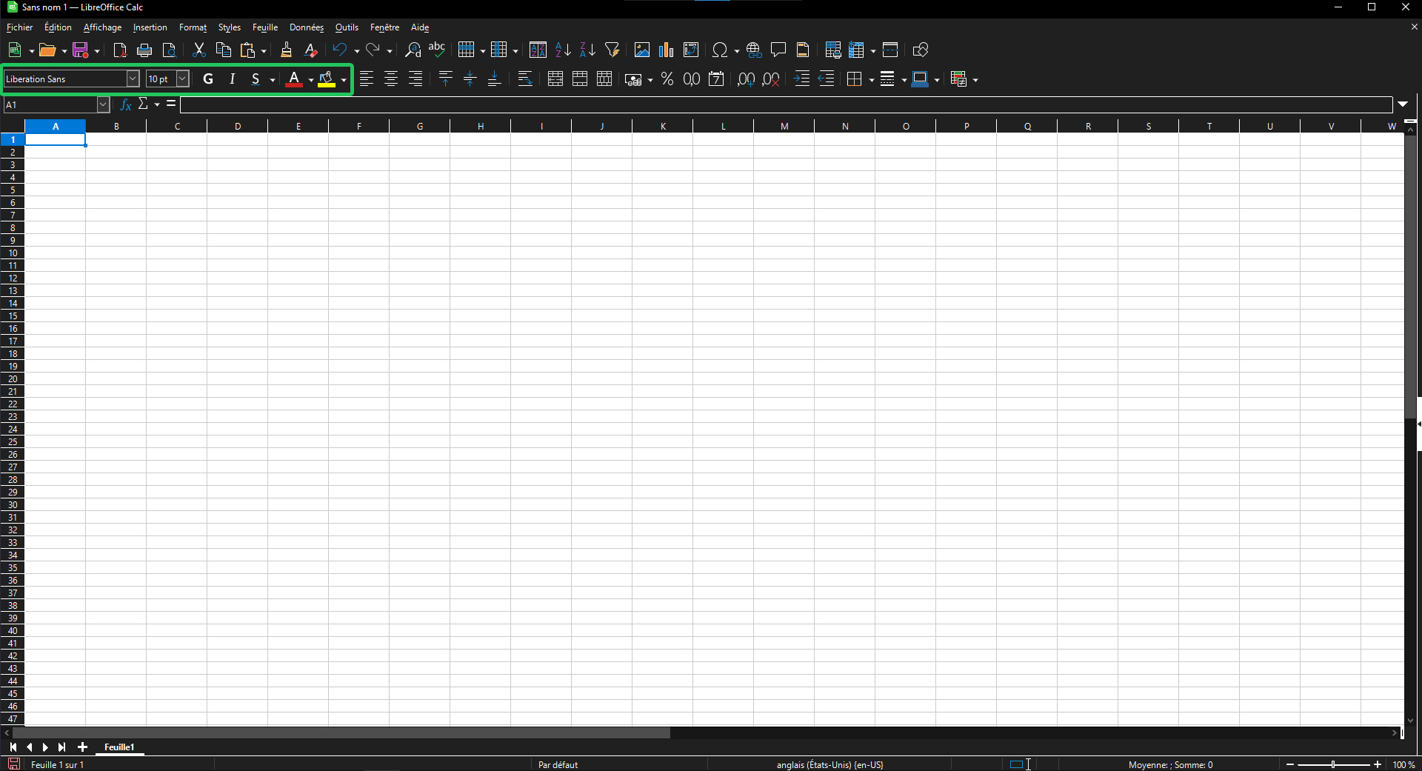Expand the Liberation Sans font name dropdown
The height and width of the screenshot is (771, 1422).
[133, 79]
